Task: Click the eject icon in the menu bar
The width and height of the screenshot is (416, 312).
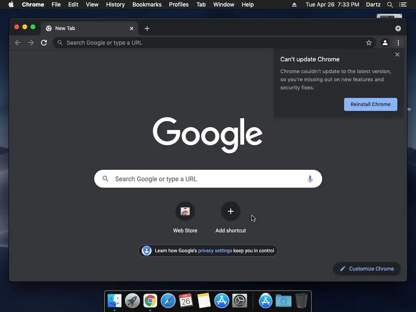Action: [x=294, y=4]
